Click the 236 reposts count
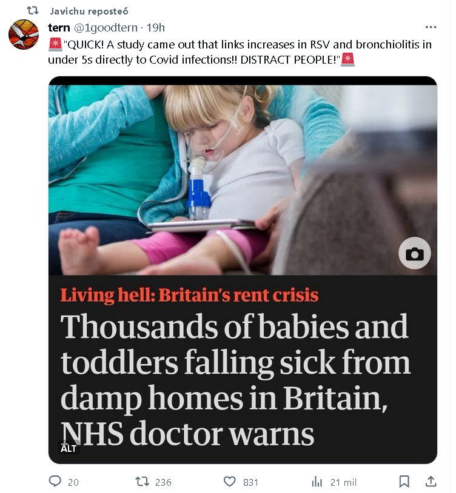 (x=163, y=482)
